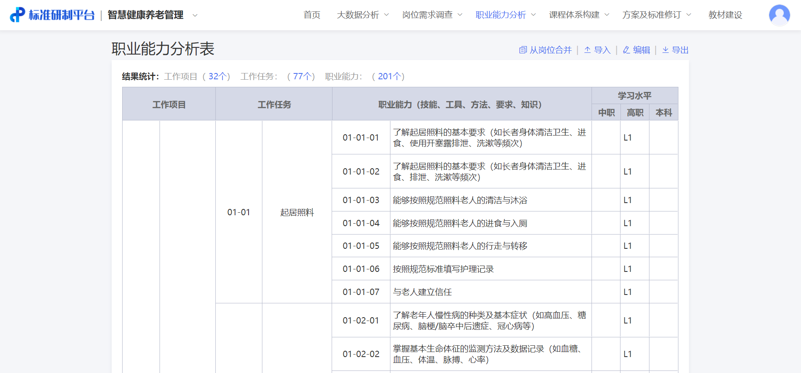Select the task code 01-01 cell
Screen dimensions: 801x373
click(x=239, y=212)
